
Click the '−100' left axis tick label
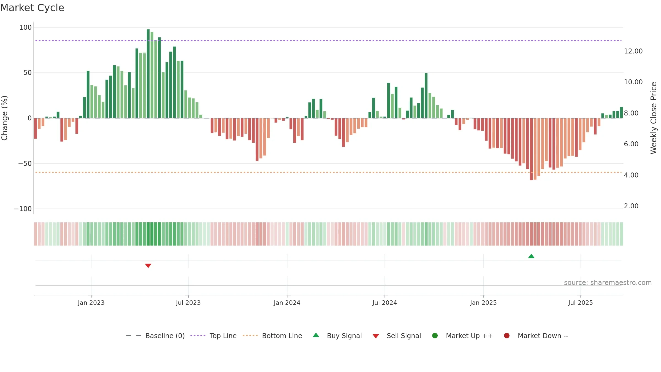tap(23, 209)
